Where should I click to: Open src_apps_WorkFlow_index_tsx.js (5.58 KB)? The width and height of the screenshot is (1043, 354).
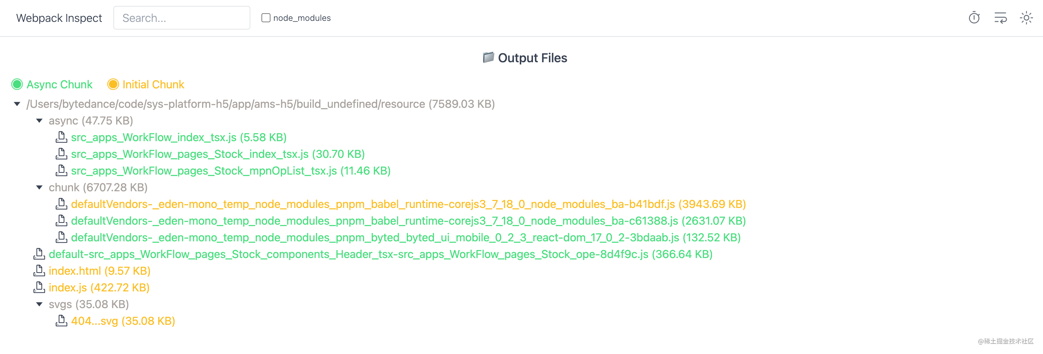click(x=179, y=138)
